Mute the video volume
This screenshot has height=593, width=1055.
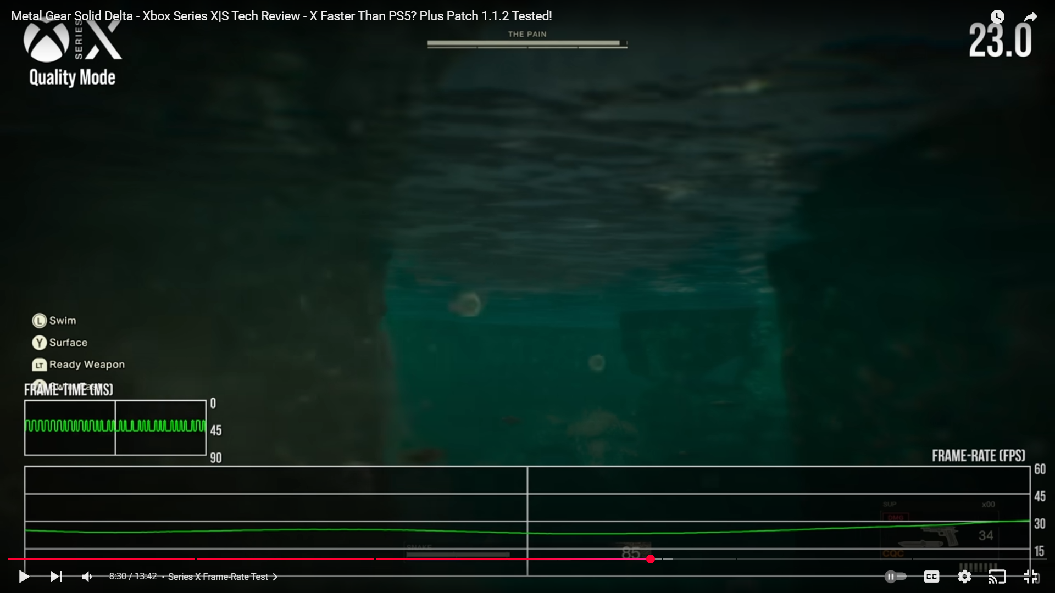(87, 577)
